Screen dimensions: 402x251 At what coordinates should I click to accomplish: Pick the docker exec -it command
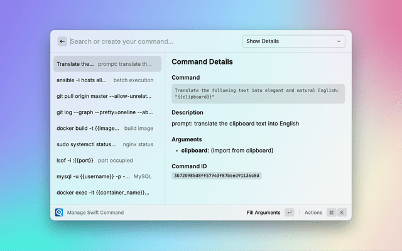tap(106, 192)
